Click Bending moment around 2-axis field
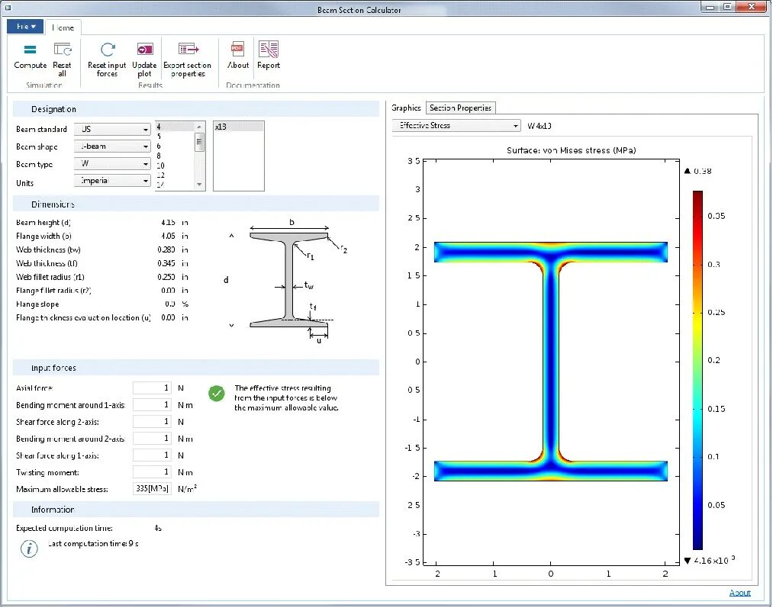Viewport: 773px width, 608px height. (x=152, y=438)
